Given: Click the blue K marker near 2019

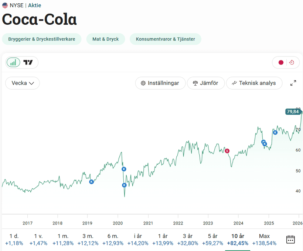Looking at the screenshot, I should [92, 182].
